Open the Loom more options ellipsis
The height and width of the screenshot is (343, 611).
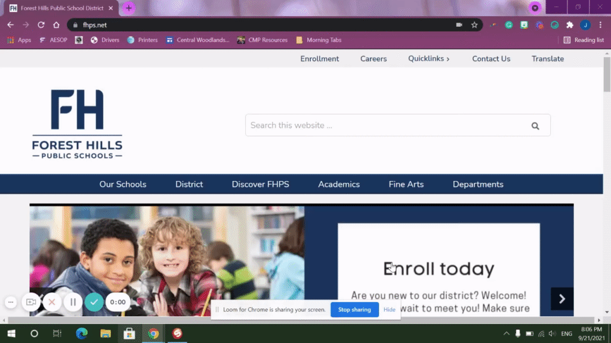(11, 302)
